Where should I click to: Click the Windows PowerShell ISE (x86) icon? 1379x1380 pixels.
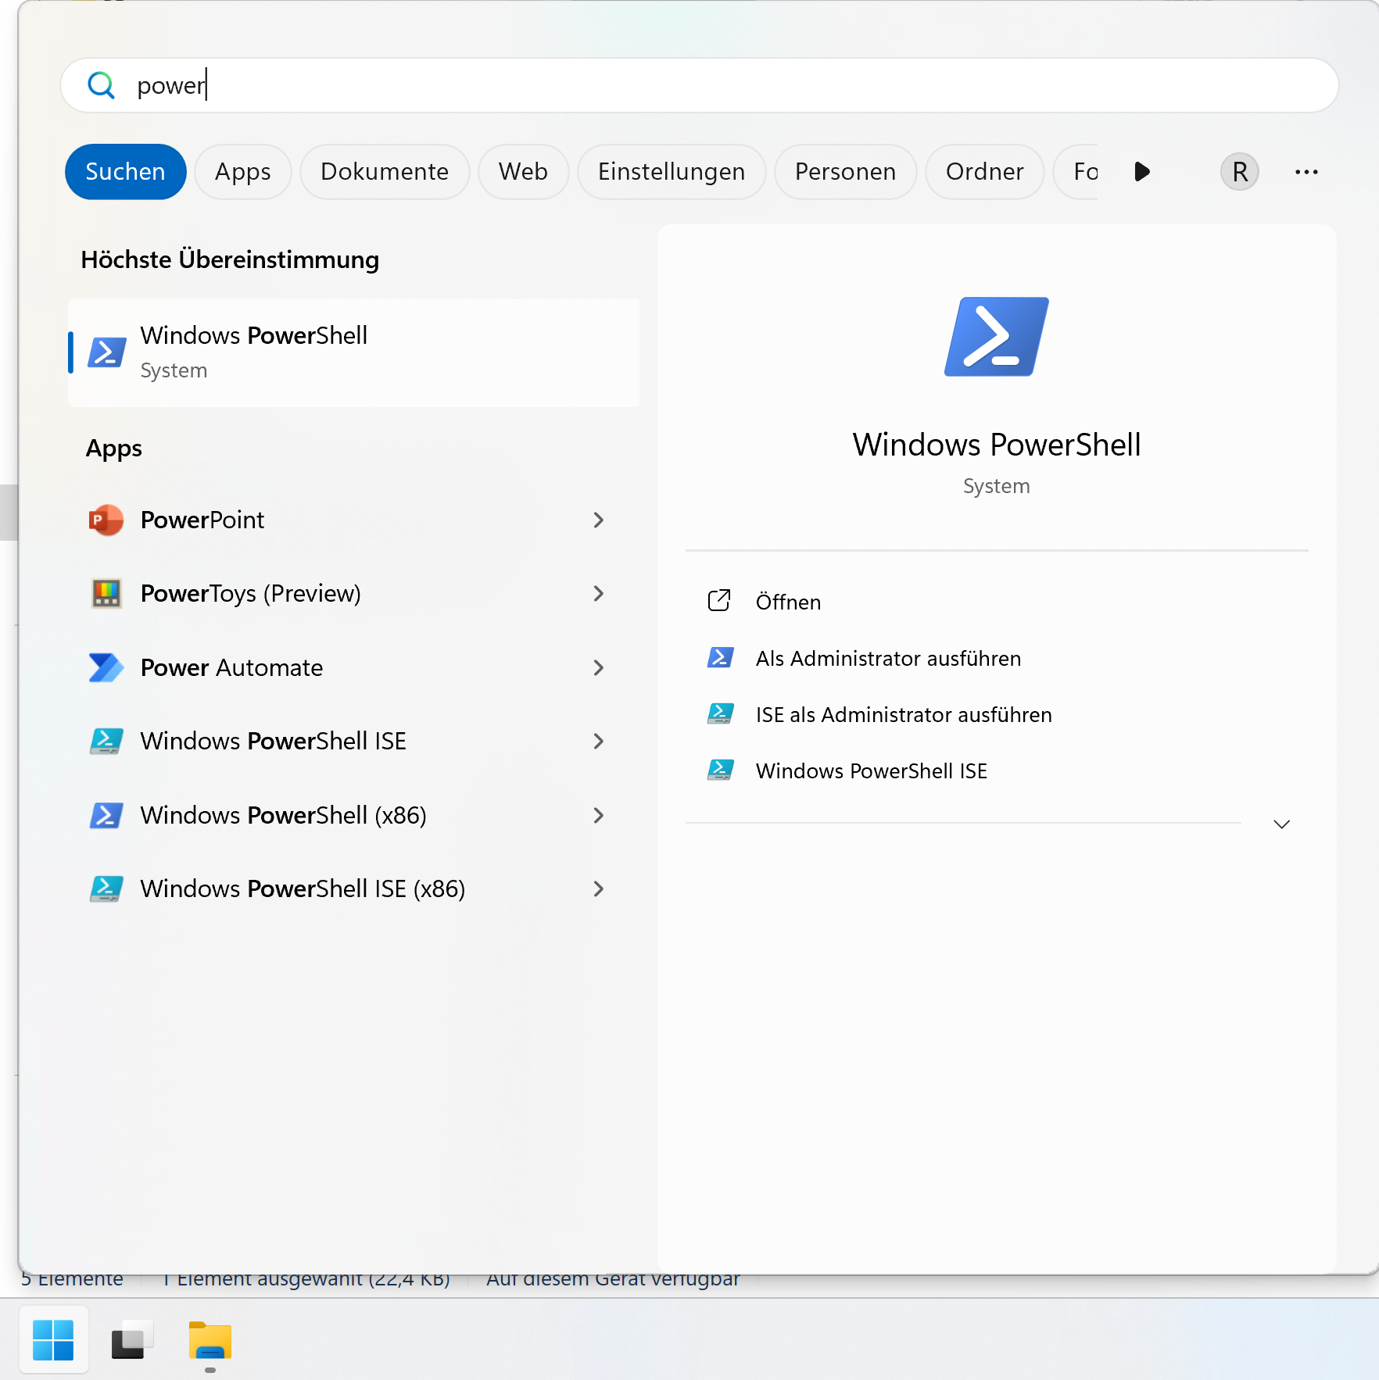point(106,888)
